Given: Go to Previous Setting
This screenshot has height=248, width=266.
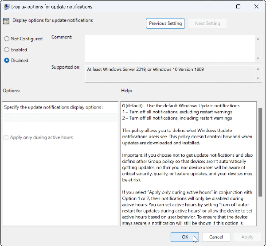Looking at the screenshot, I should point(165,23).
